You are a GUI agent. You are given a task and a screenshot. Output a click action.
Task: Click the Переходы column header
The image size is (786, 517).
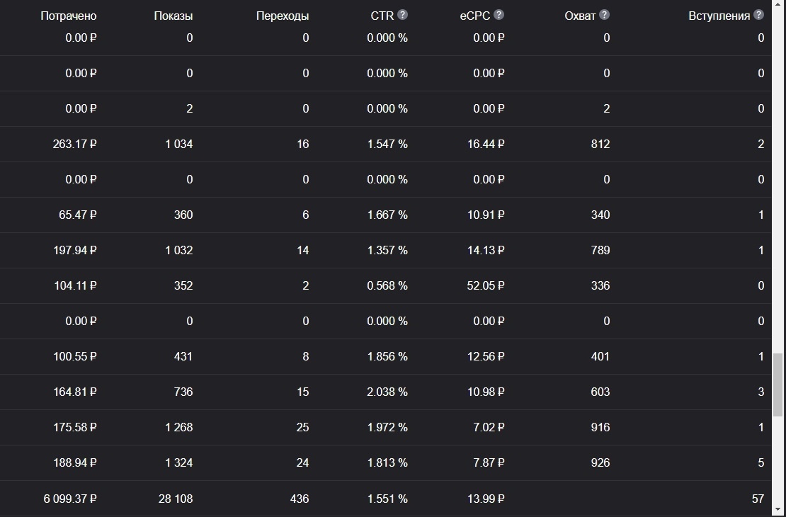283,16
